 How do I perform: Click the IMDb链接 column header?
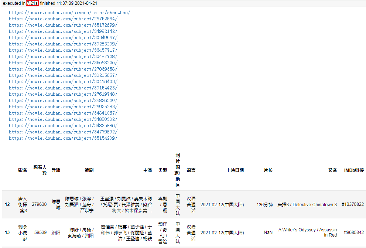(x=354, y=170)
